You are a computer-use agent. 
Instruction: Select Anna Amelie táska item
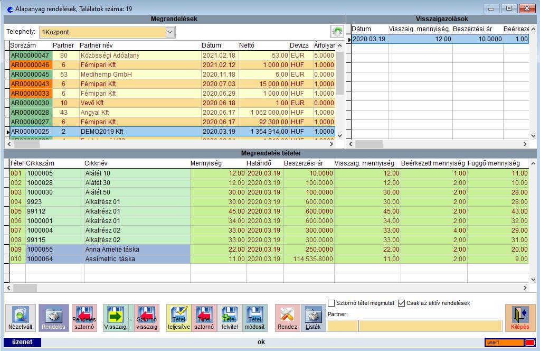click(269, 250)
